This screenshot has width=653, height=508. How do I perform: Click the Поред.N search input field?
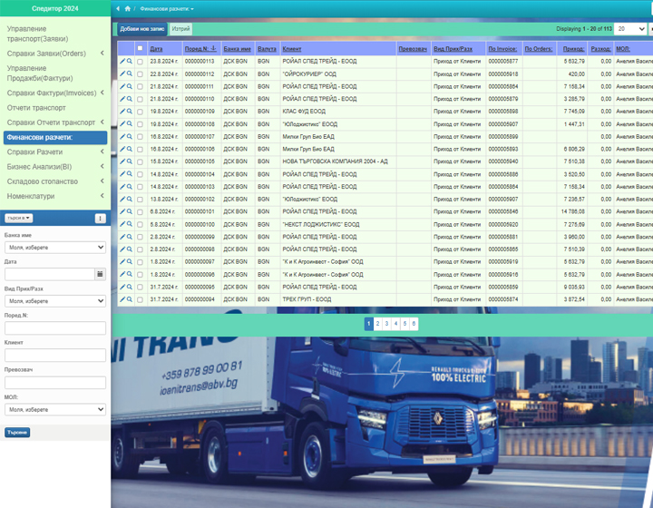55,328
